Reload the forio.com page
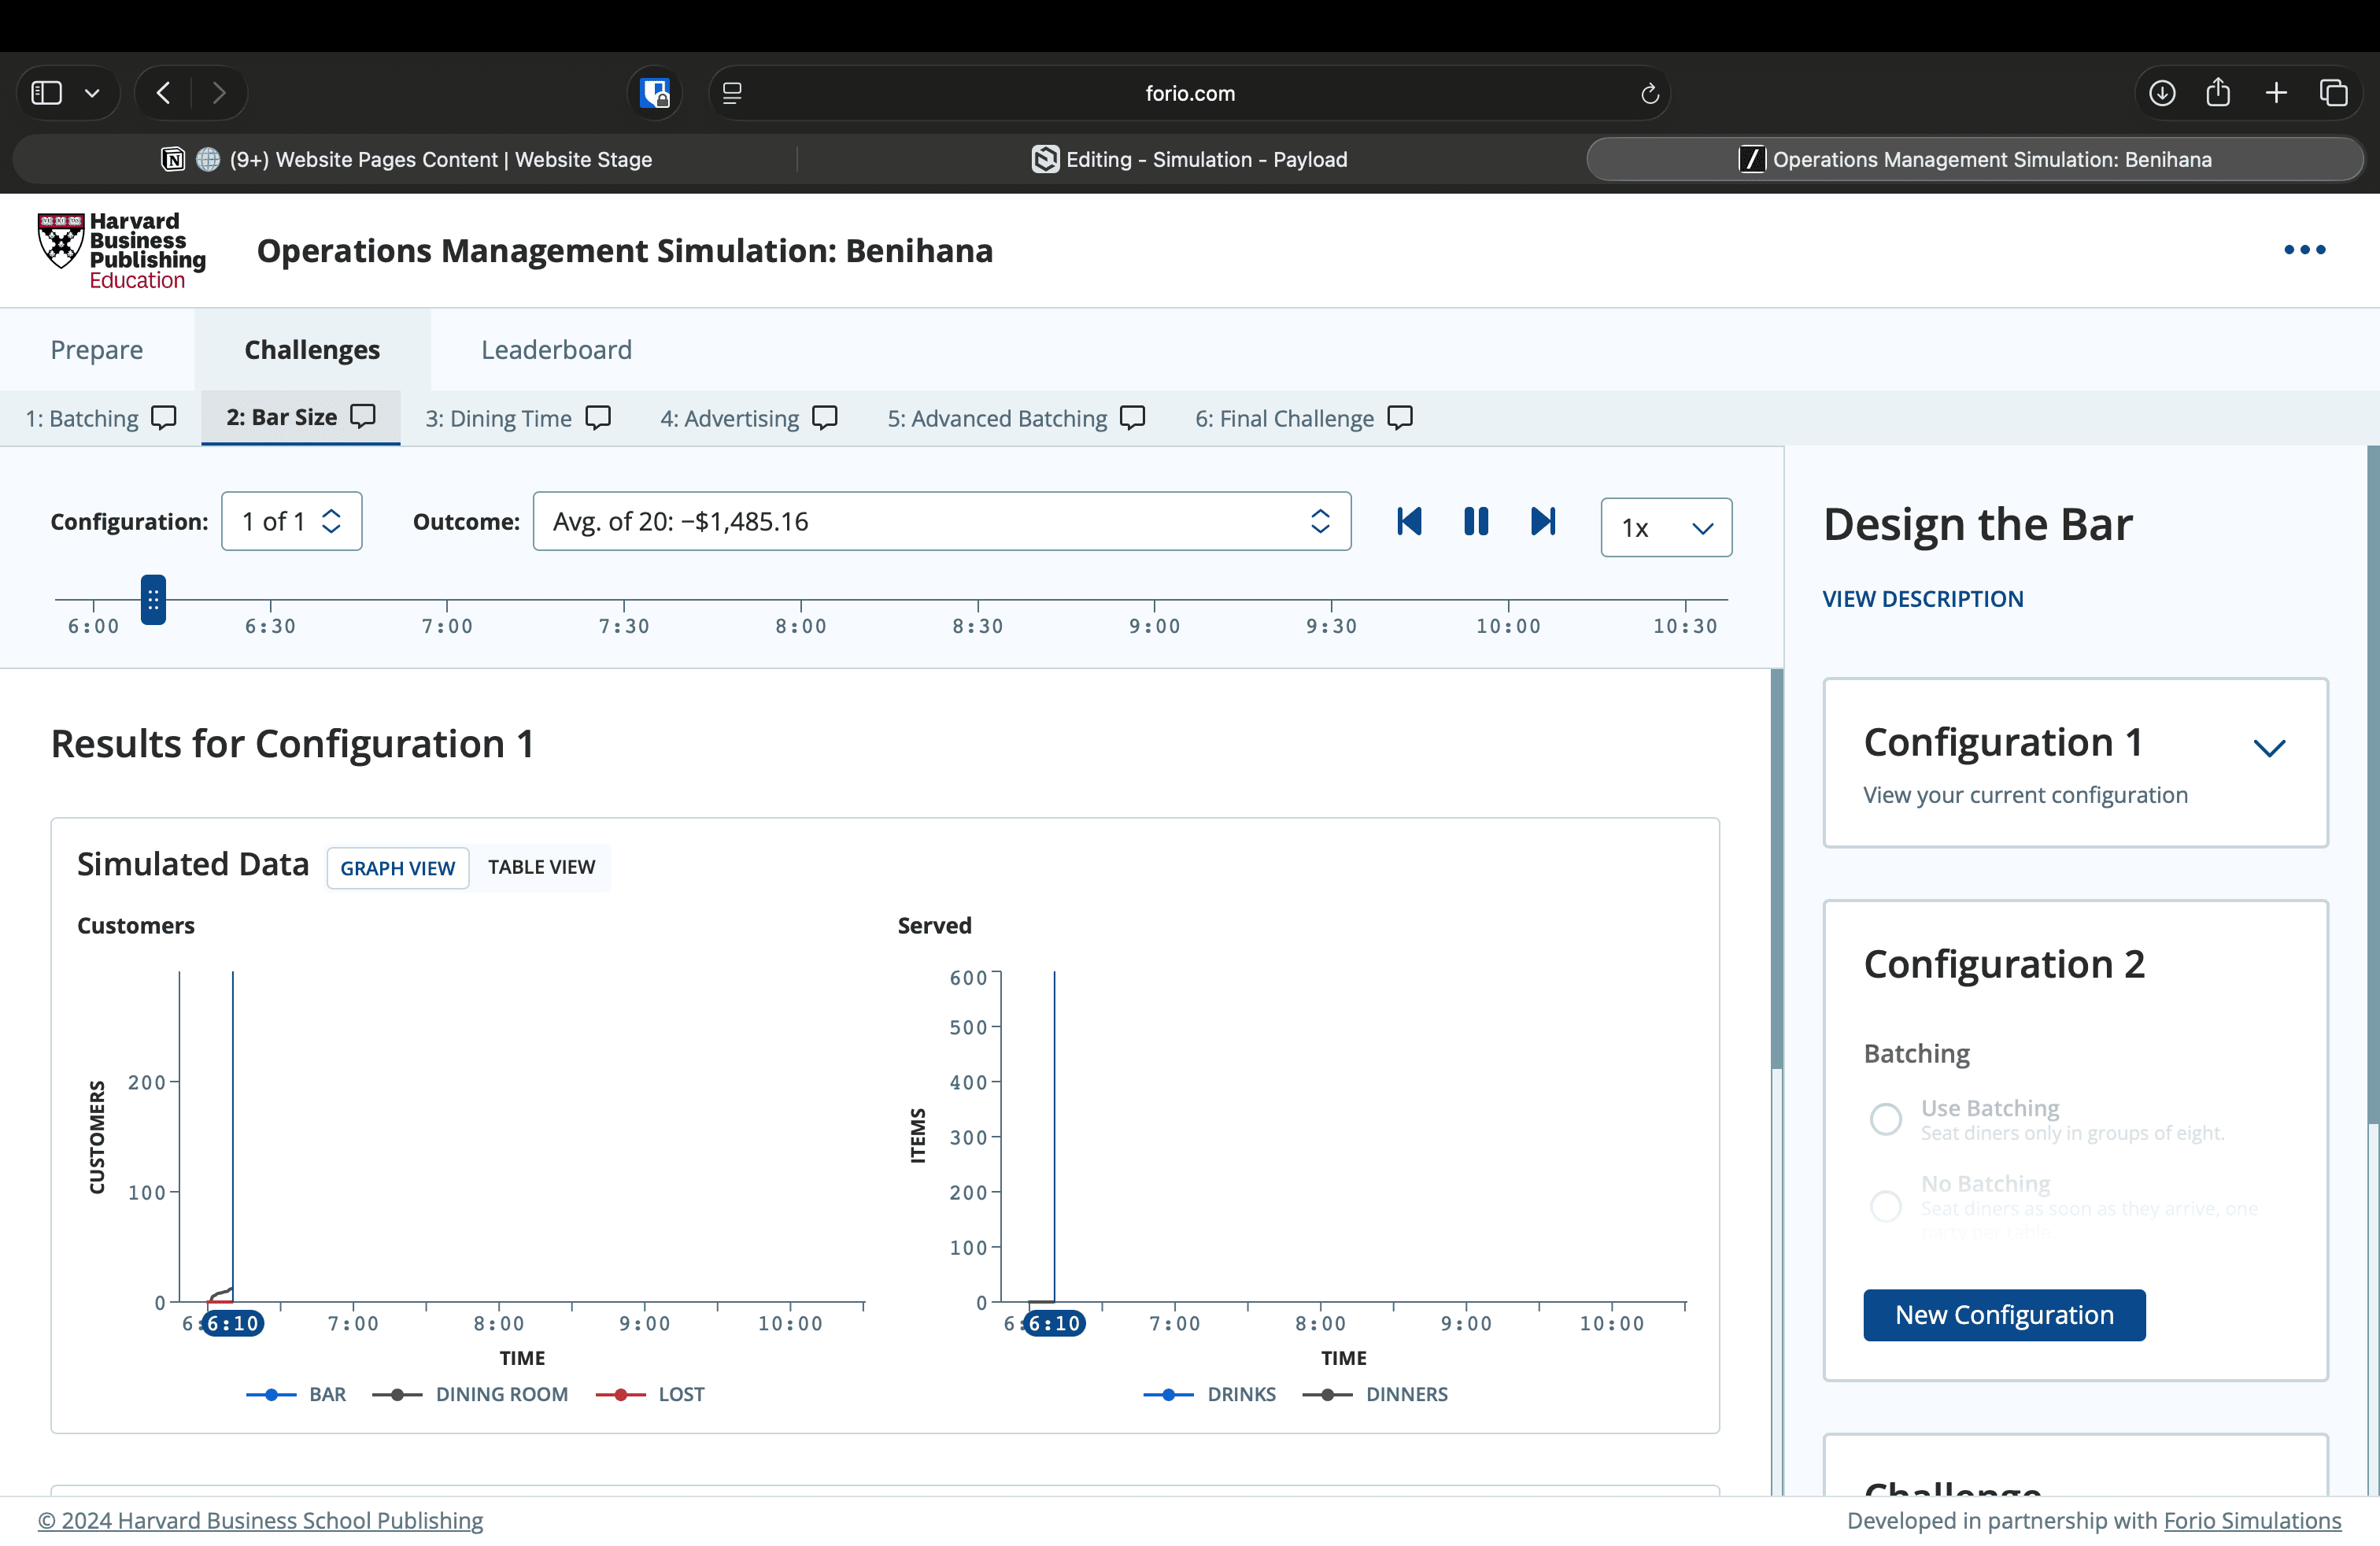This screenshot has height=1546, width=2380. pyautogui.click(x=1650, y=93)
